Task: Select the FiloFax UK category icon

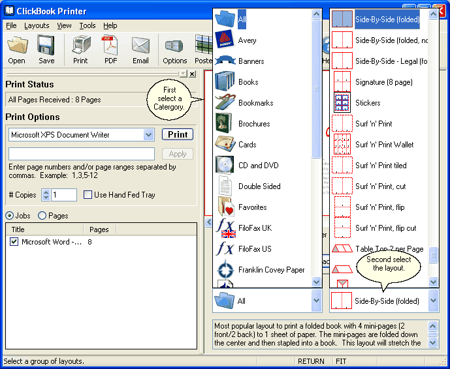Action: tap(226, 228)
